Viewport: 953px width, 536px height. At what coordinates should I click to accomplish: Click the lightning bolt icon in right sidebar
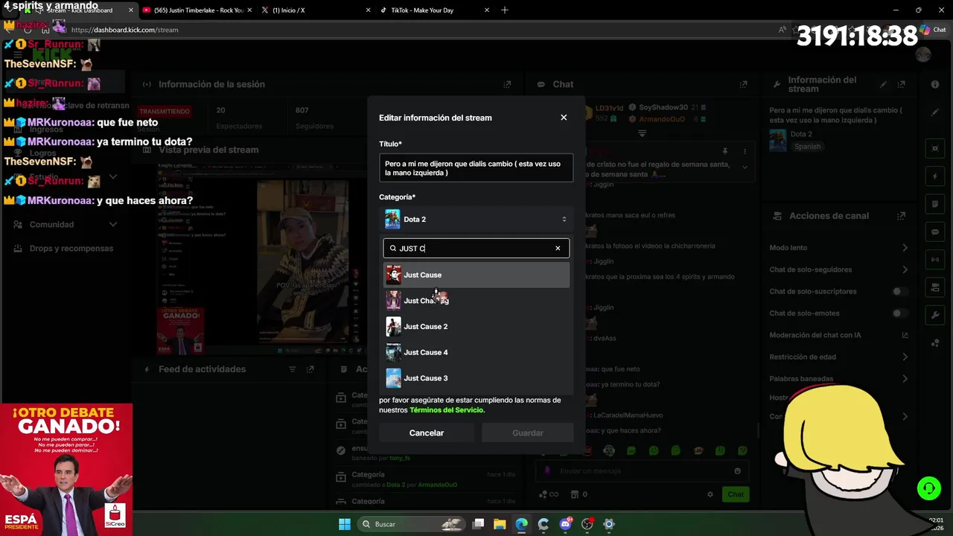935,176
